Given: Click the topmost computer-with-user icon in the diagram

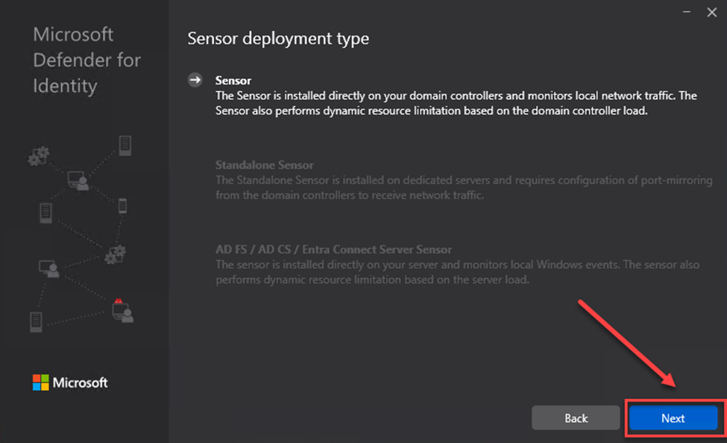Looking at the screenshot, I should point(78,180).
